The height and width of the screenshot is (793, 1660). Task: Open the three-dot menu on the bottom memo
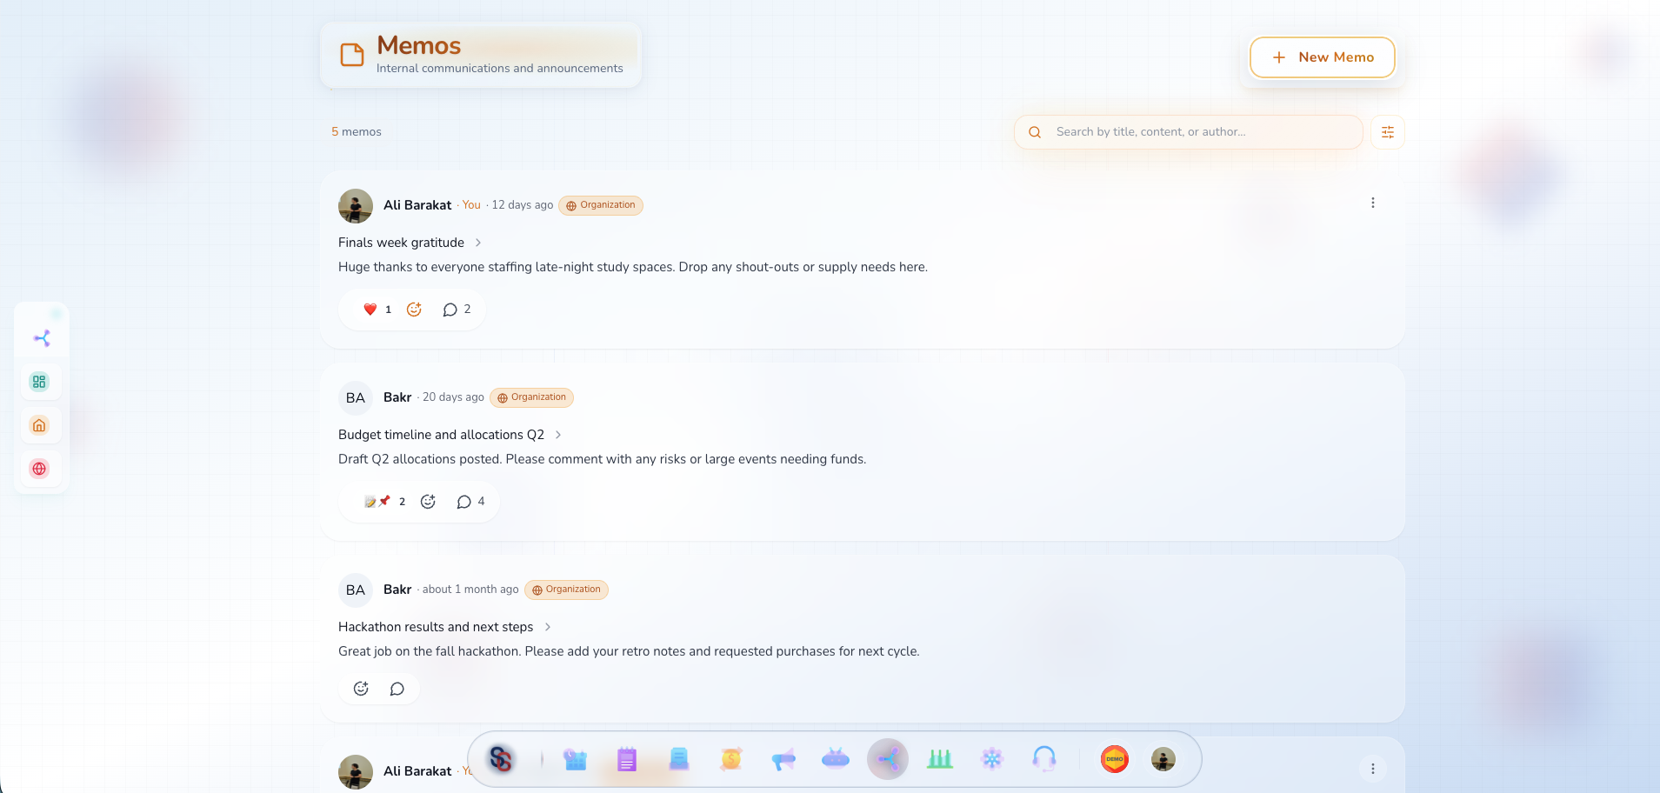pos(1372,769)
